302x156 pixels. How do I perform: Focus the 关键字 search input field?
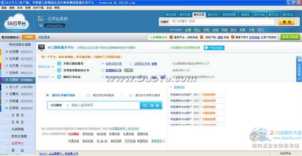(x=222, y=21)
